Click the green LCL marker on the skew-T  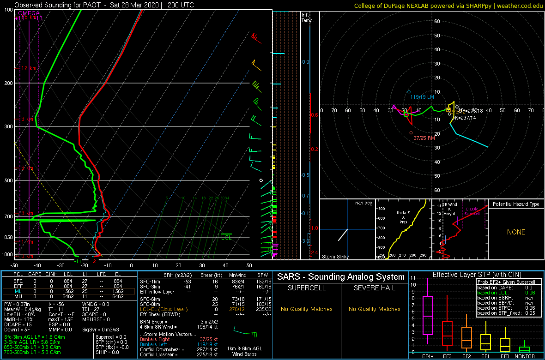[226, 237]
